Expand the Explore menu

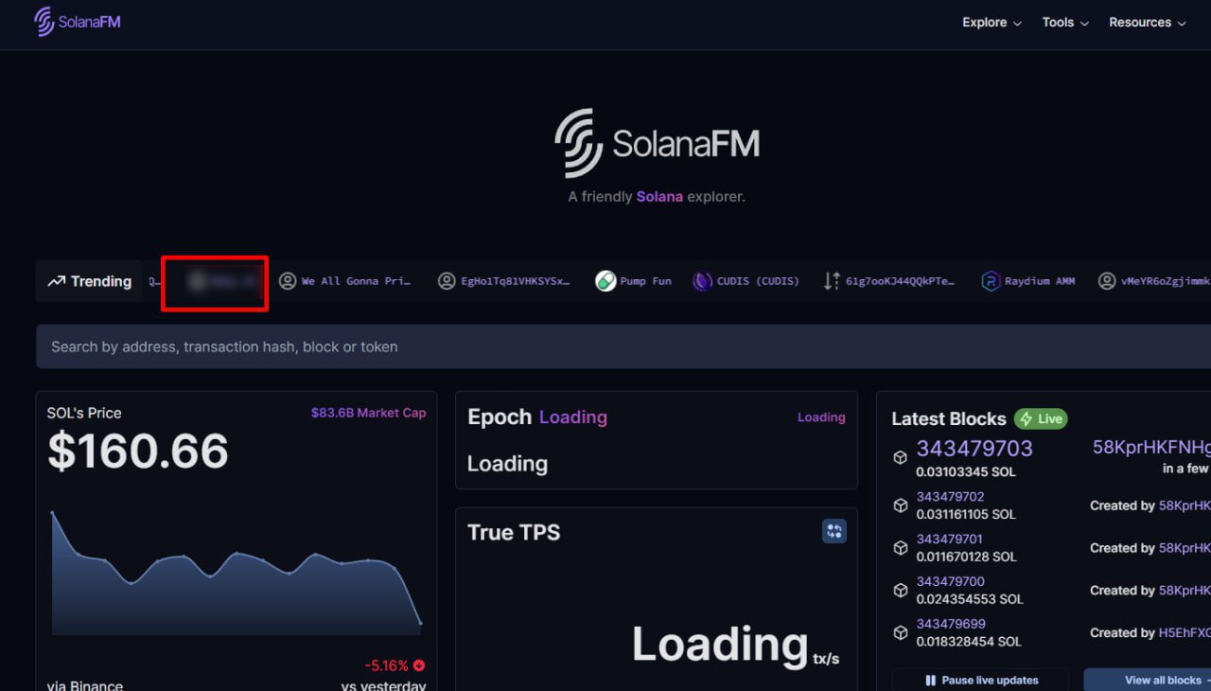click(992, 23)
